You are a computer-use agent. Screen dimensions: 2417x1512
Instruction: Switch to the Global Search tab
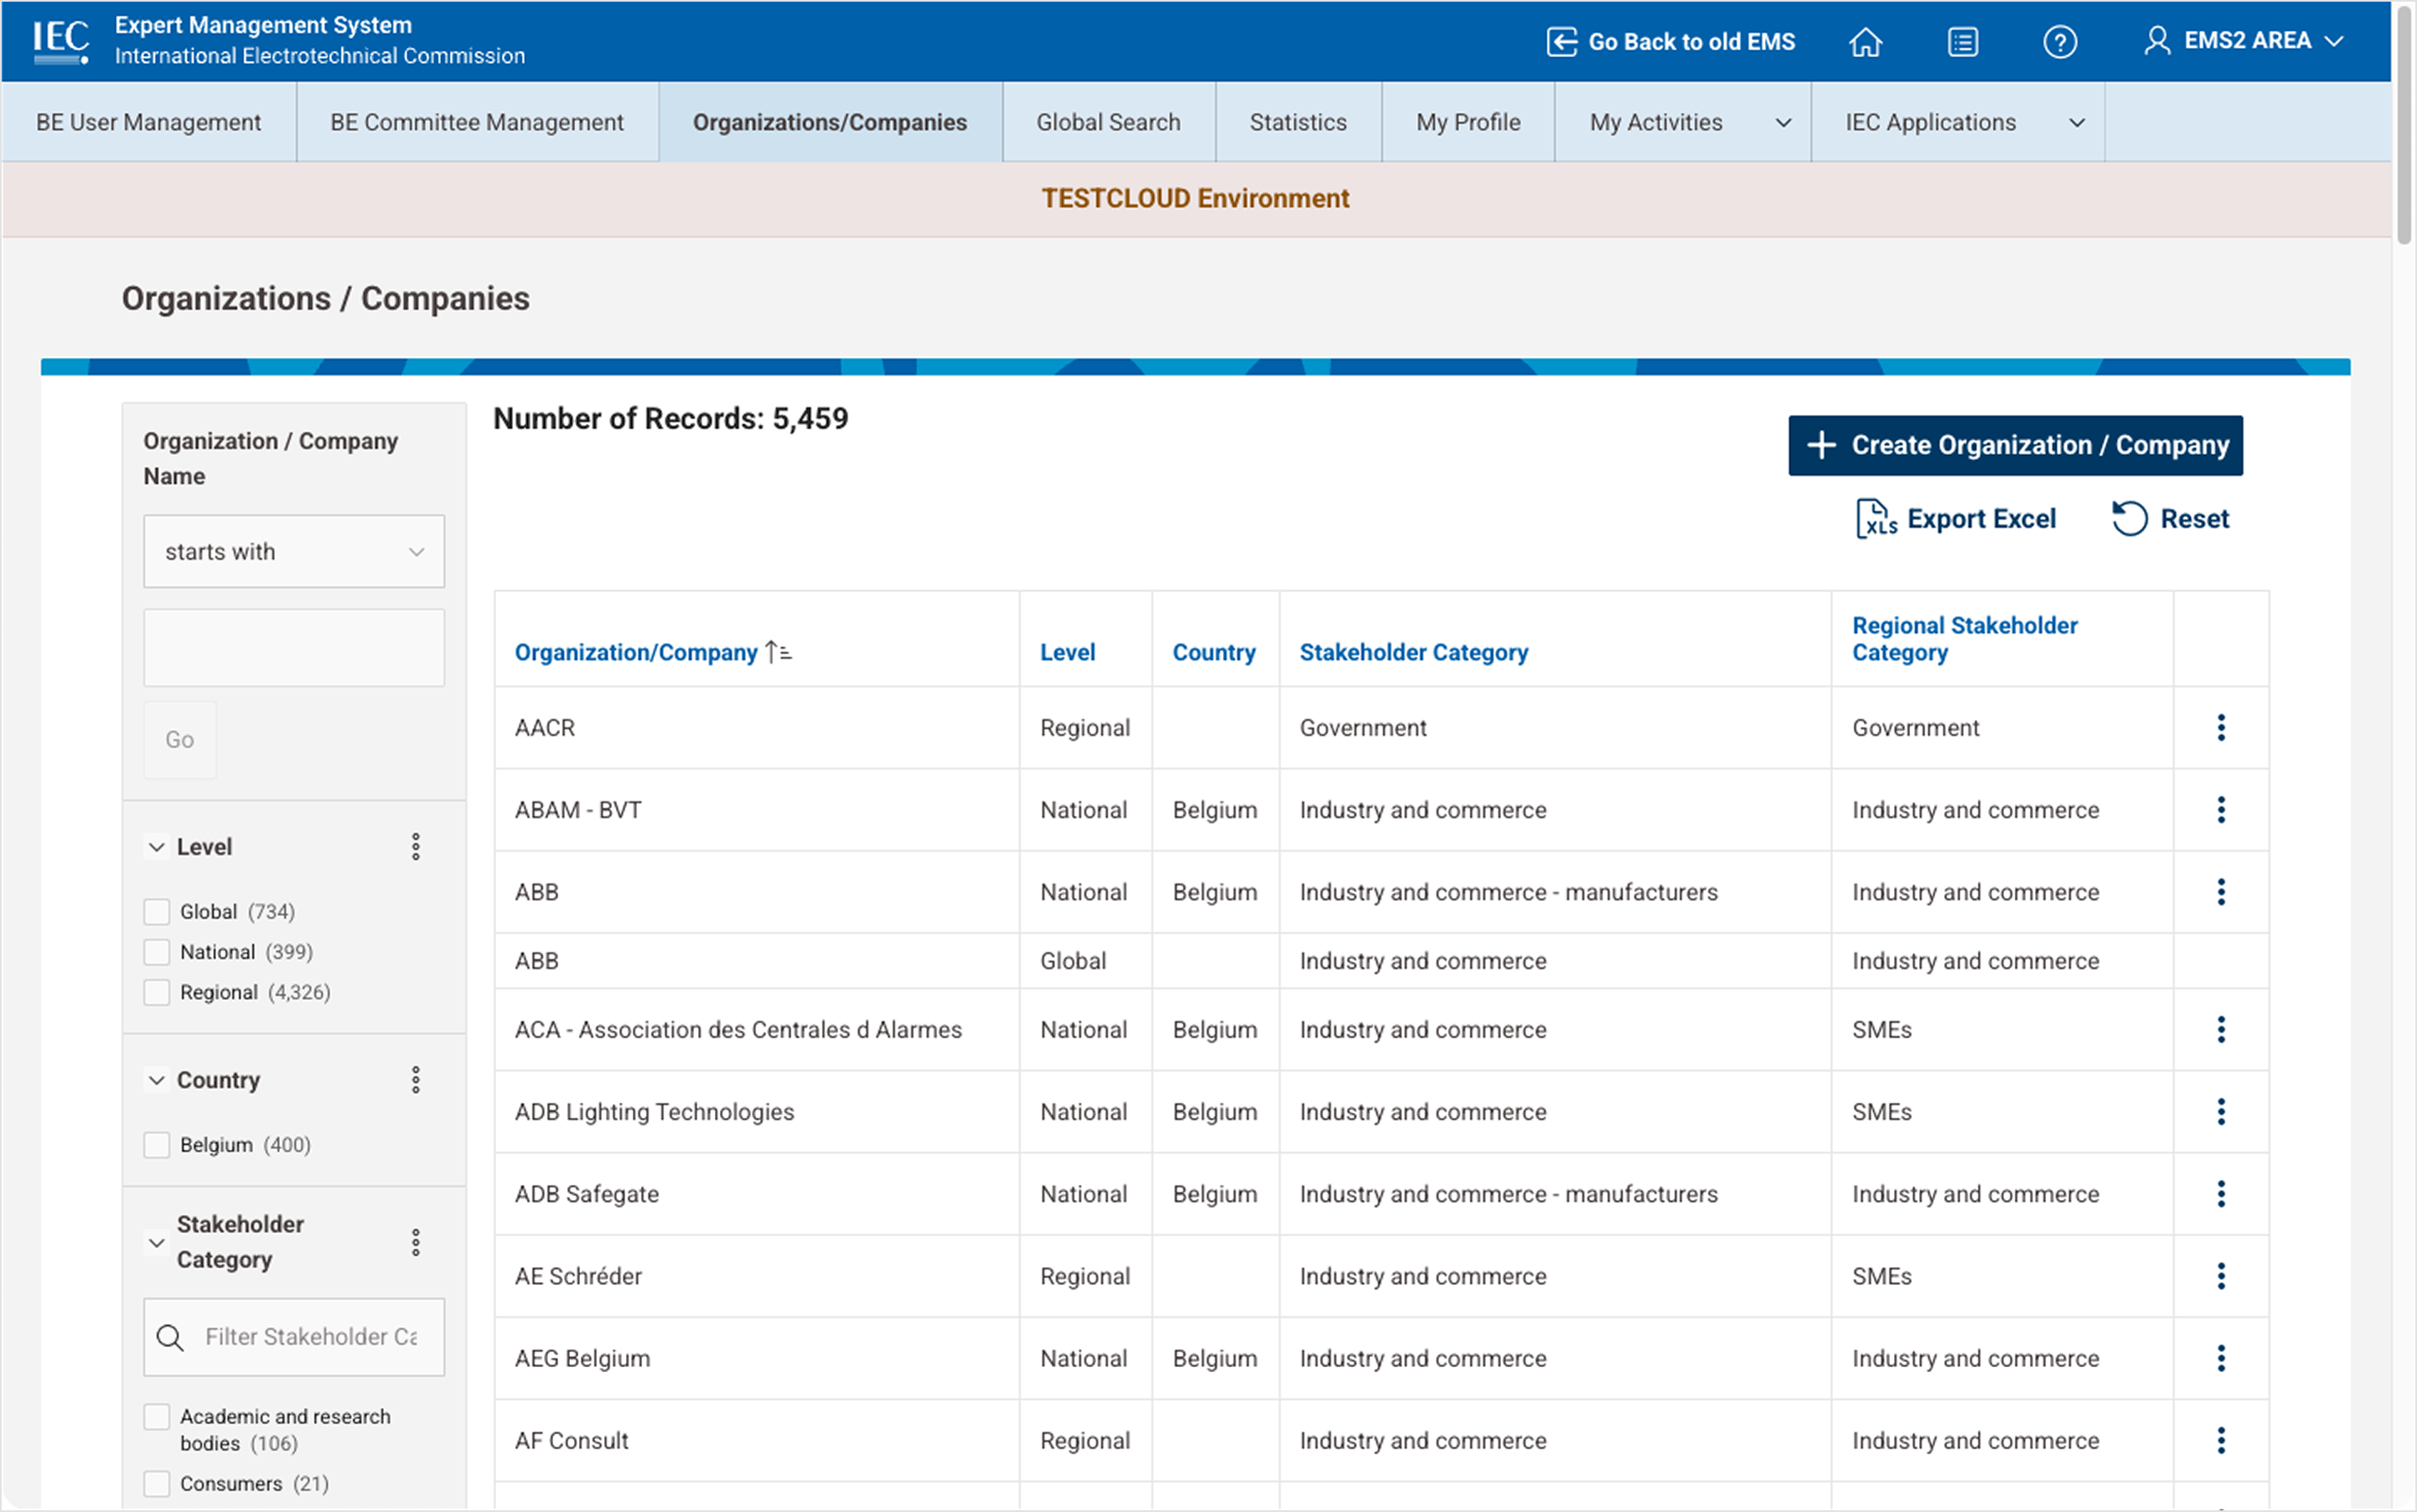point(1108,121)
